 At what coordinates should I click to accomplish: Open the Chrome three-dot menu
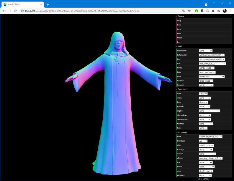pyautogui.click(x=230, y=11)
